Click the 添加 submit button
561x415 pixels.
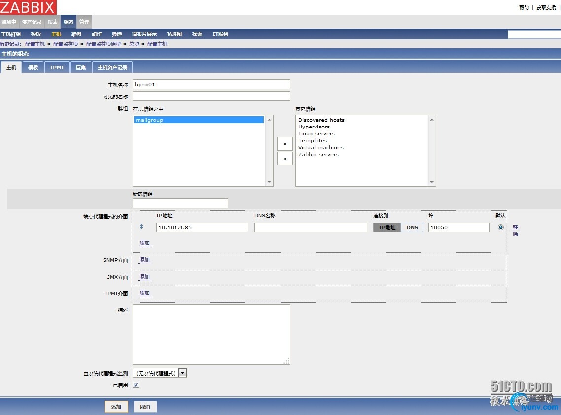[x=116, y=407]
